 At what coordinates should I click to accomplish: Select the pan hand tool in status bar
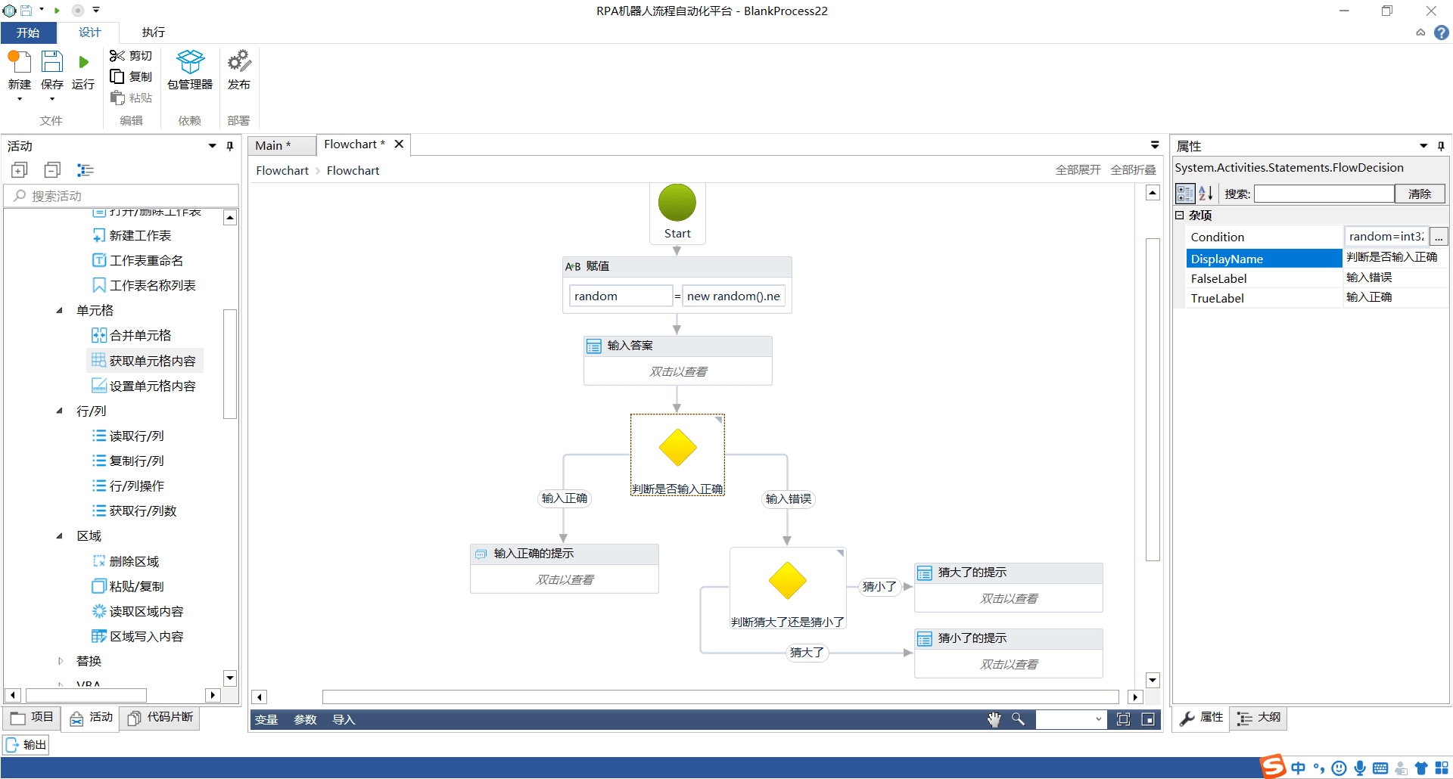994,719
